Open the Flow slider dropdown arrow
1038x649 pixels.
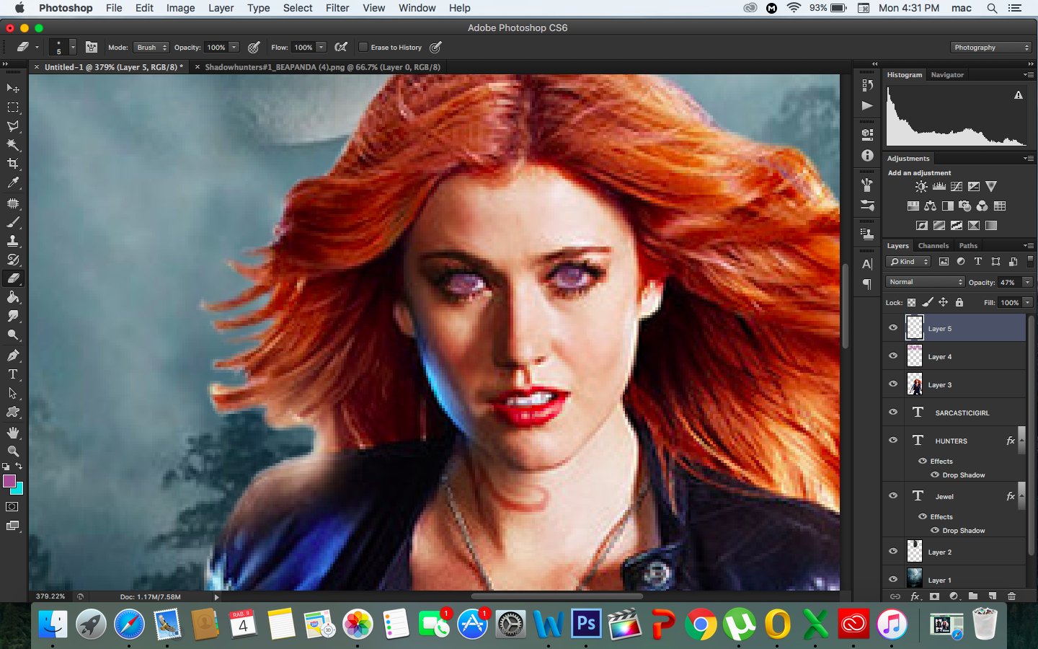(x=321, y=47)
